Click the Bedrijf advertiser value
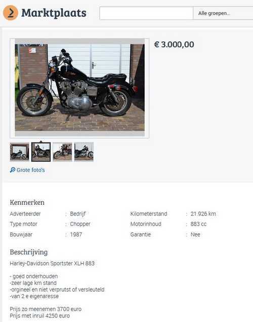The height and width of the screenshot is (322, 253). point(77,214)
